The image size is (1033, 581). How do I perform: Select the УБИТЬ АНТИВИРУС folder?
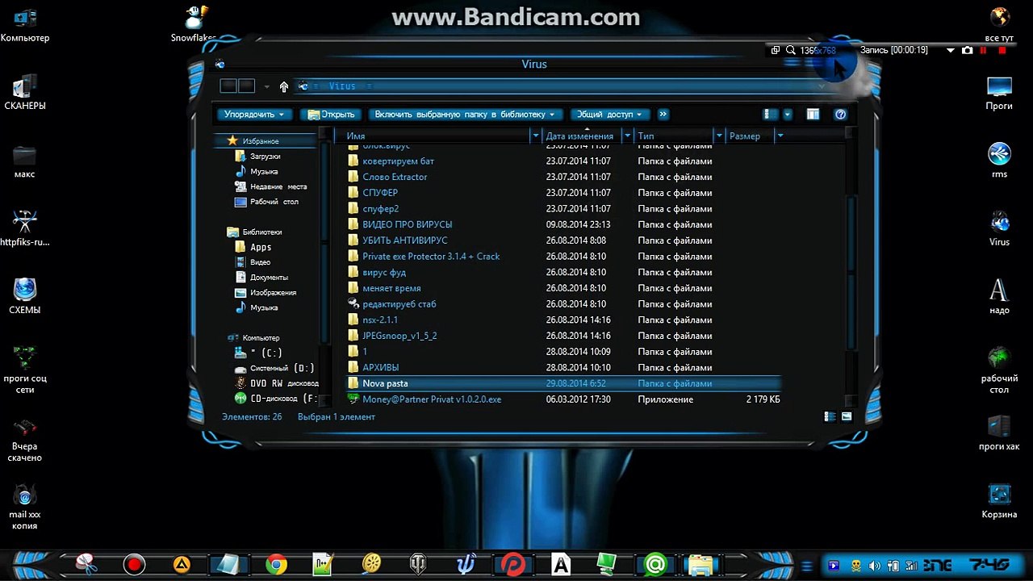coord(404,240)
